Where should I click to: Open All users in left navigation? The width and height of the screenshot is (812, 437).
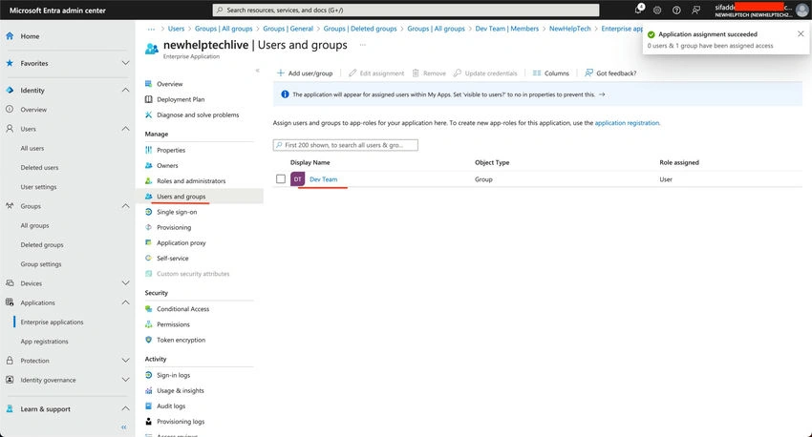click(x=32, y=149)
